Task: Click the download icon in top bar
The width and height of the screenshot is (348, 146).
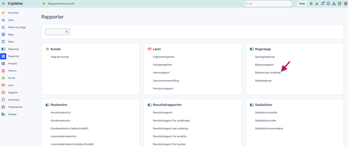Action: [x=317, y=3]
